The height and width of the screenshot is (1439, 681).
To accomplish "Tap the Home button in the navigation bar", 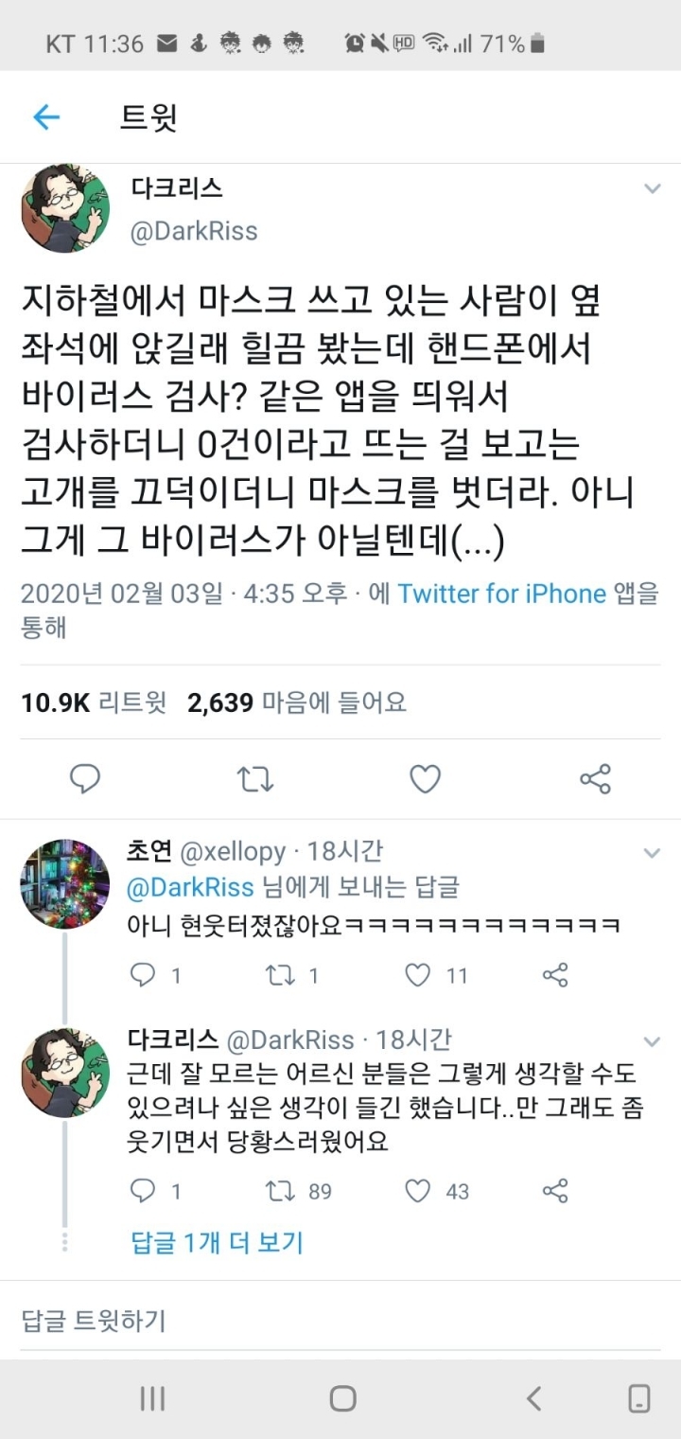I will point(343,1396).
